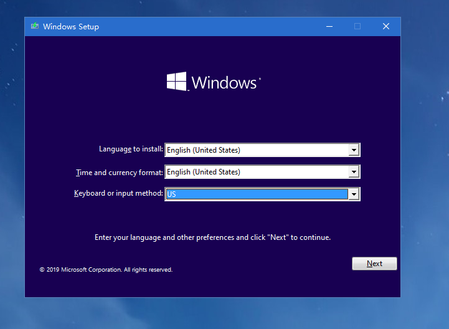The image size is (449, 329).
Task: Expand the Language to install dropdown arrow
Action: pyautogui.click(x=354, y=150)
